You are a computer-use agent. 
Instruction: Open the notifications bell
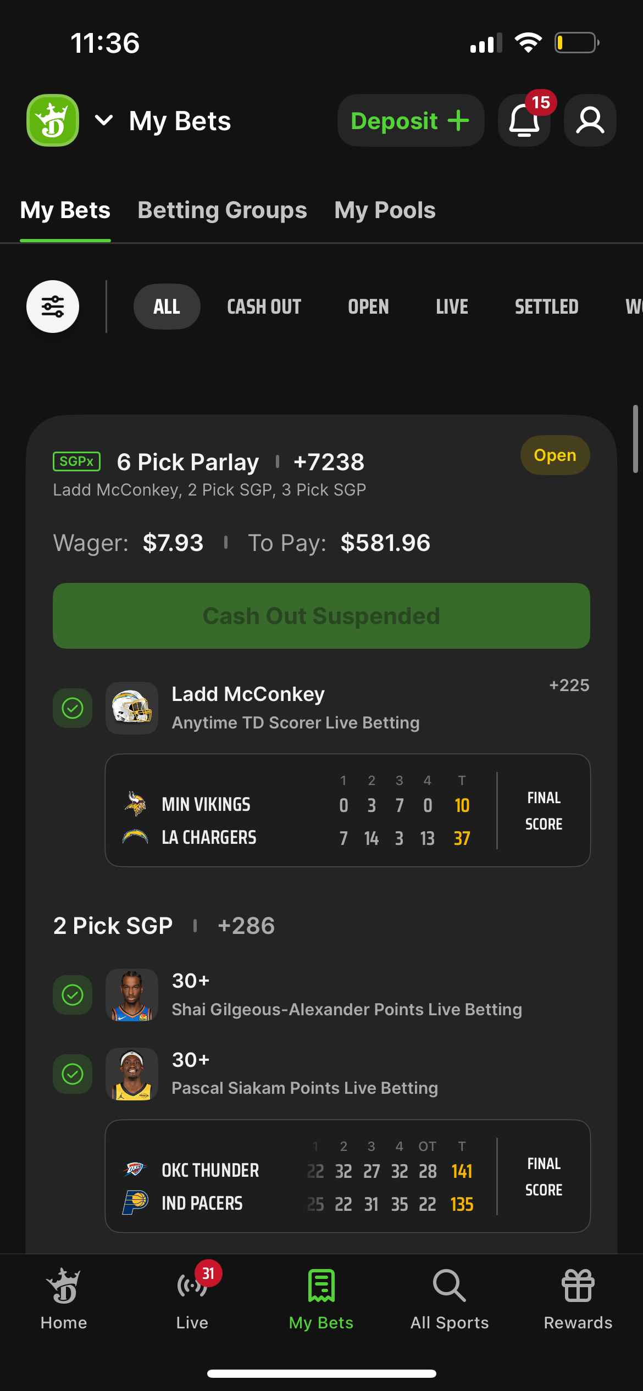(524, 120)
